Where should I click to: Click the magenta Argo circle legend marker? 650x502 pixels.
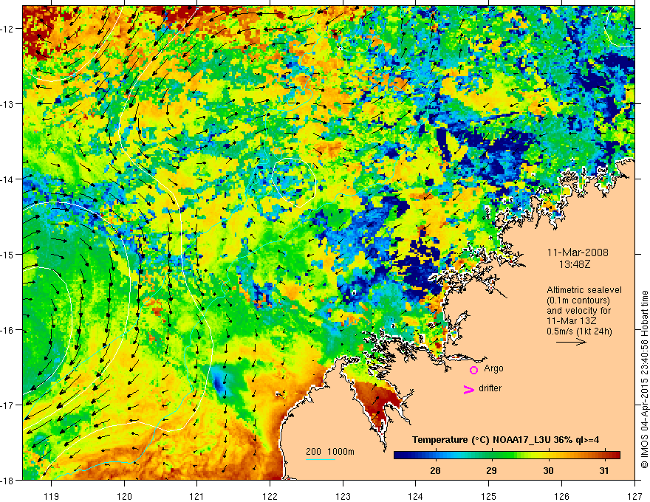pyautogui.click(x=473, y=370)
